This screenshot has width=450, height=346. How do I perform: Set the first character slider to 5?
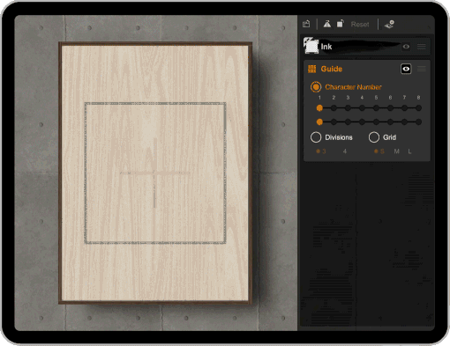coord(376,108)
